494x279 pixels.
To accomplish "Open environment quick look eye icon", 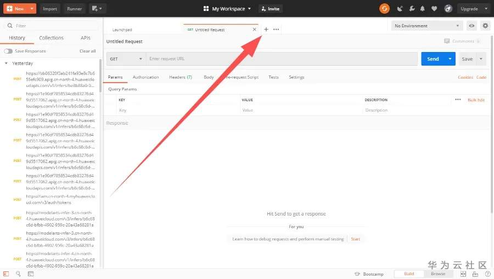I will 471,26.
